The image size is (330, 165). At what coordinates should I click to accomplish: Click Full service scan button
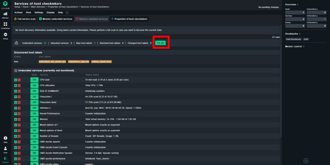point(25,19)
